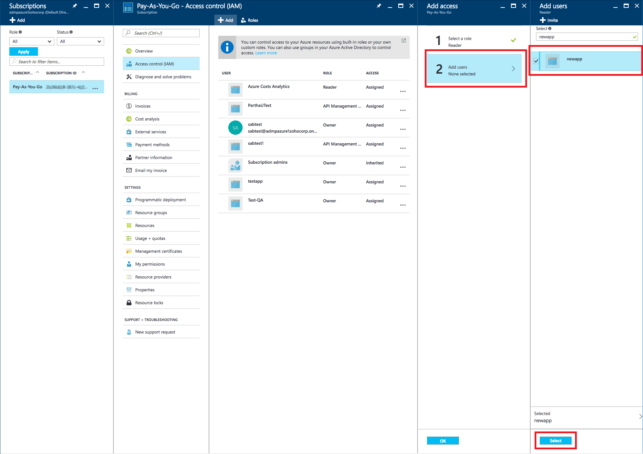
Task: Click the Apply filter button
Action: coord(24,52)
